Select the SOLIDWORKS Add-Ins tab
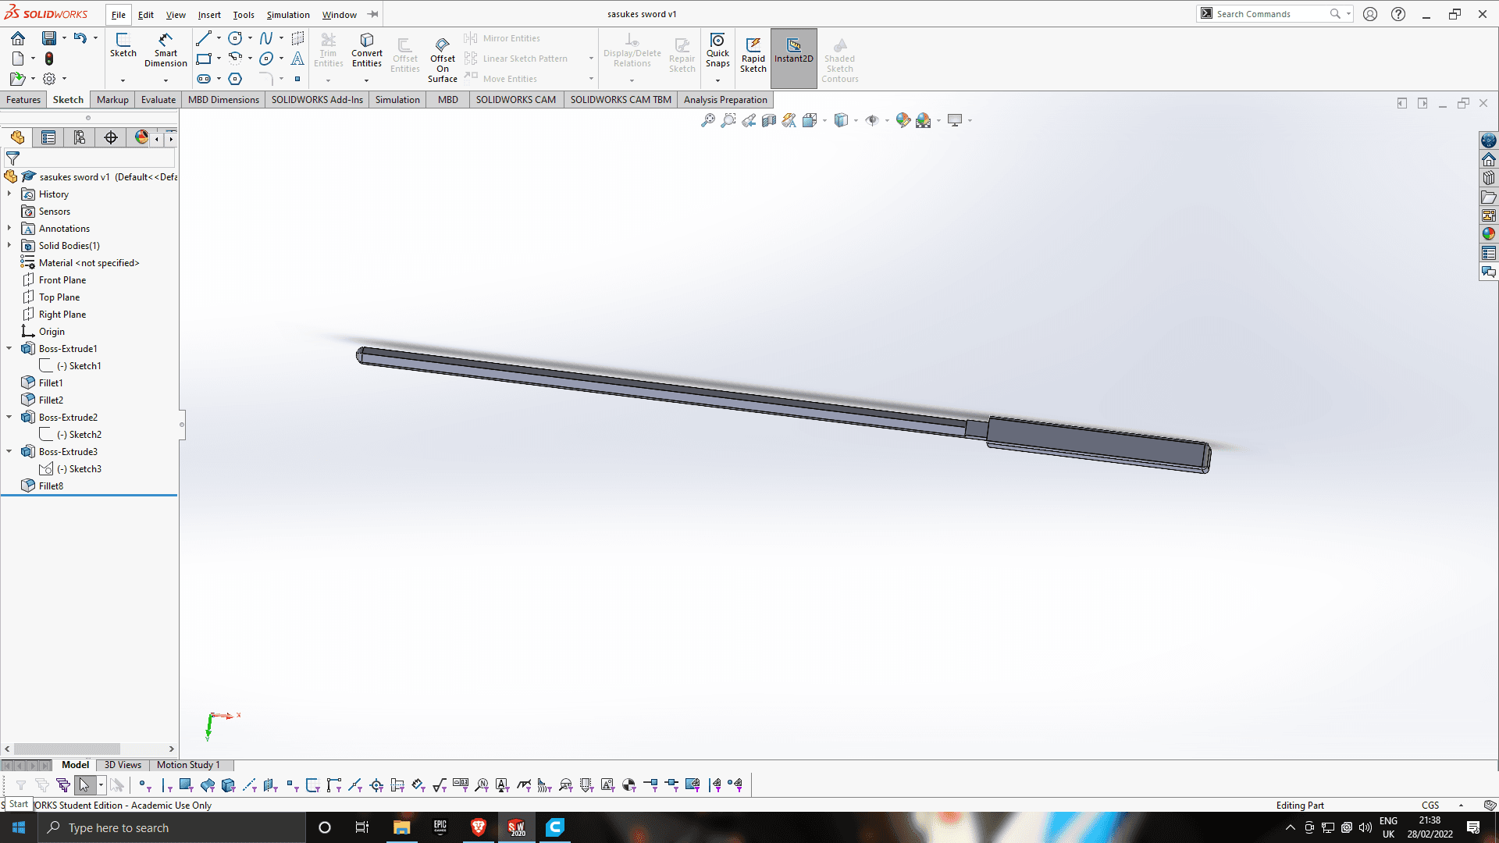Screen dimensions: 1499x843 317,99
